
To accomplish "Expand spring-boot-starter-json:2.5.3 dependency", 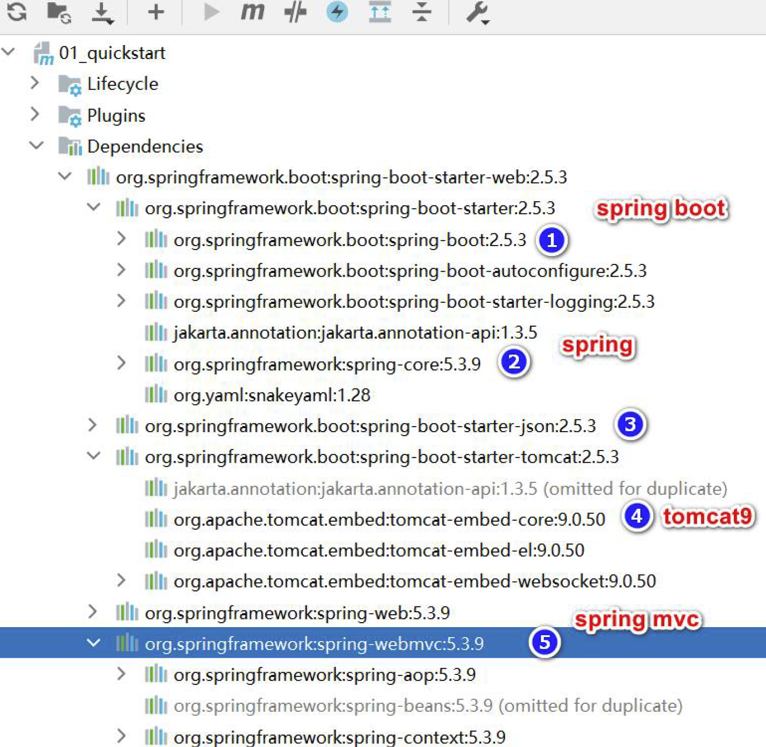I will pyautogui.click(x=93, y=424).
